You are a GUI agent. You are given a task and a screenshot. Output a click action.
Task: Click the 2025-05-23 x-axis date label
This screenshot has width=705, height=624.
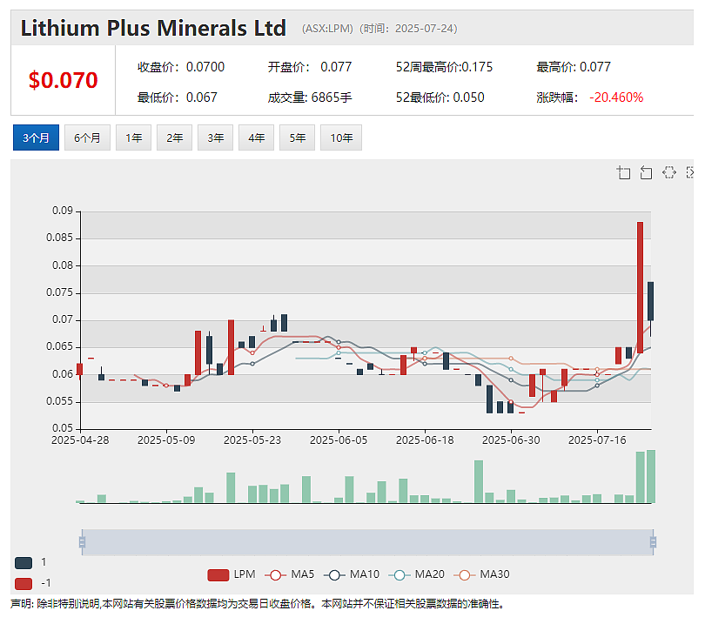click(252, 440)
